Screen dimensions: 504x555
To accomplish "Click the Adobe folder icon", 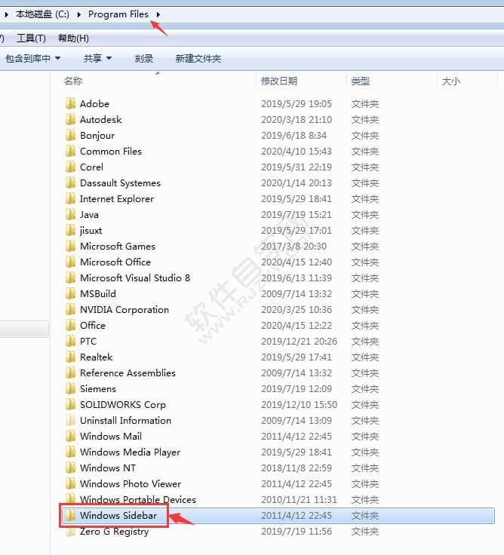I will point(70,103).
